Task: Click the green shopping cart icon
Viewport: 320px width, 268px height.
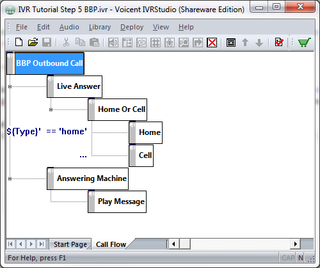Action: [x=305, y=42]
